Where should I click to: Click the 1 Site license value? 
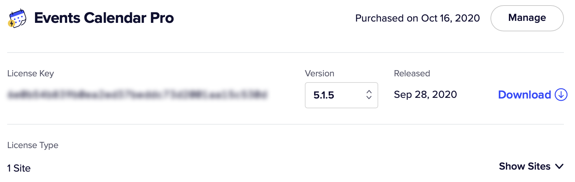pyautogui.click(x=19, y=168)
